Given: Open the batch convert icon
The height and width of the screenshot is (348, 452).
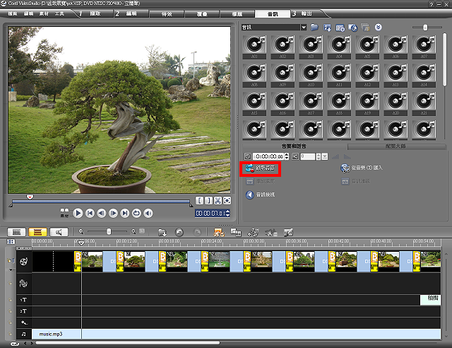Looking at the screenshot, I should coord(236,232).
